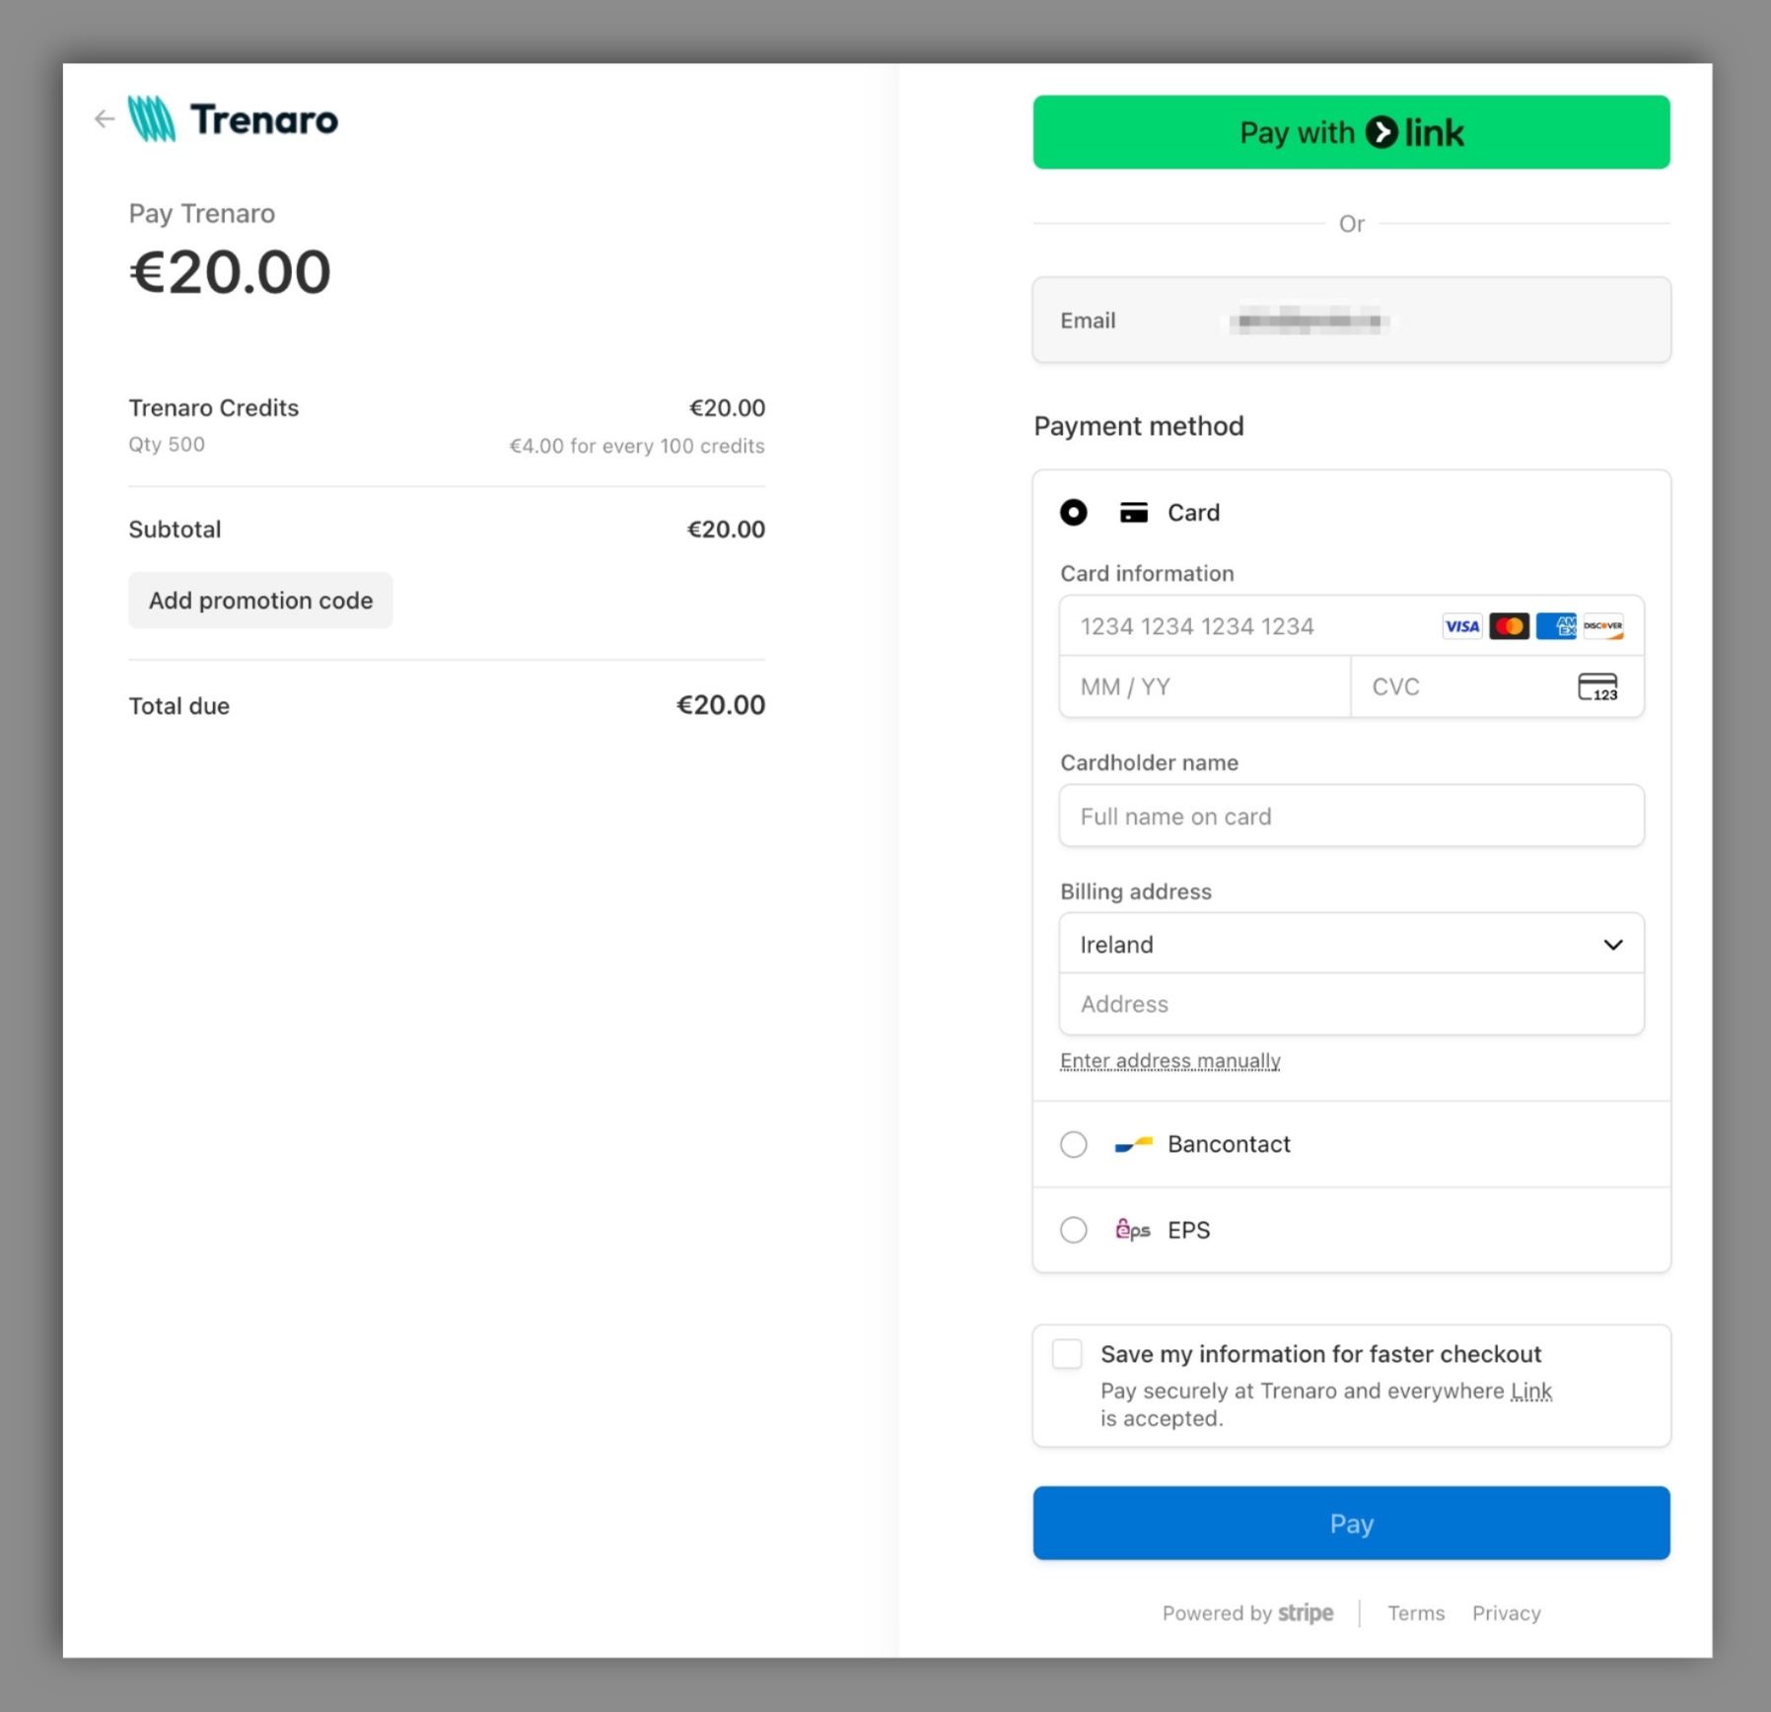Open the billing country dropdown showing Ireland
The image size is (1771, 1712).
point(1350,944)
